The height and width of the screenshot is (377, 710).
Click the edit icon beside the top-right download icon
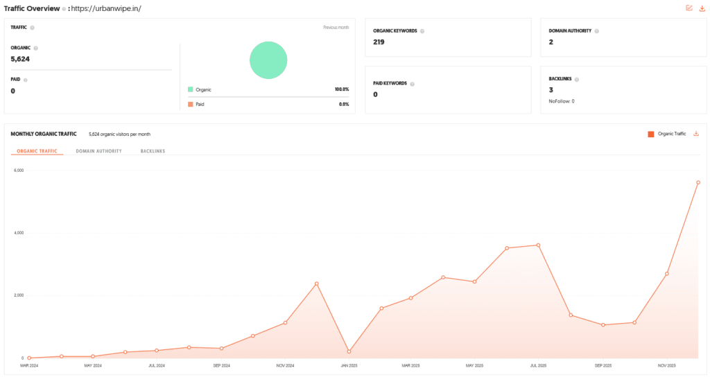(x=689, y=8)
